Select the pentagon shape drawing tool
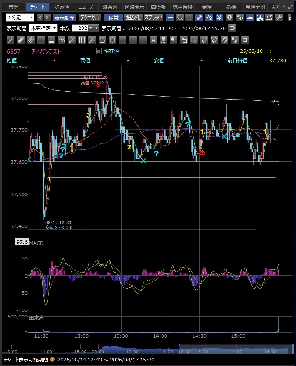Viewport: 296px width, 366px height. (102, 40)
